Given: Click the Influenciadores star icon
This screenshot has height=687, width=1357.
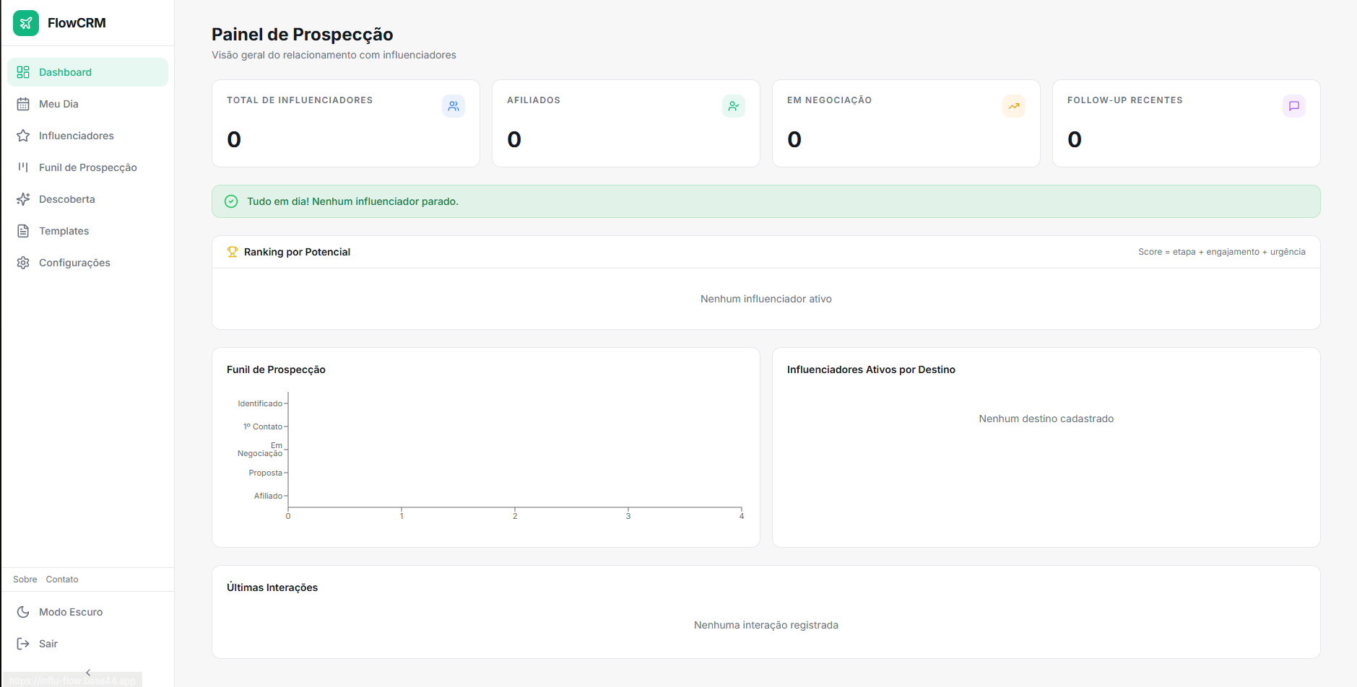Looking at the screenshot, I should click(23, 136).
